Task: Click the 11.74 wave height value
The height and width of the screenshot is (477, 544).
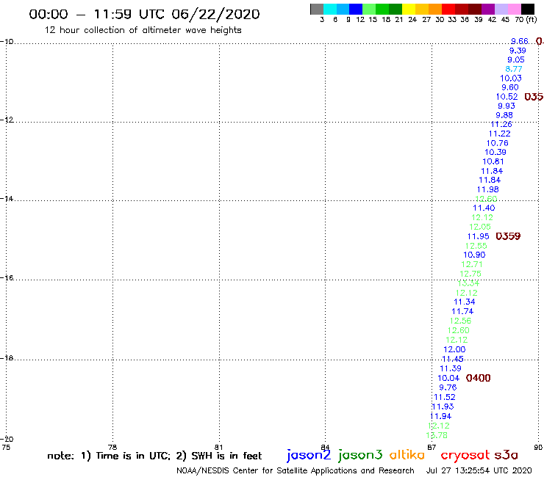Action: pos(462,311)
